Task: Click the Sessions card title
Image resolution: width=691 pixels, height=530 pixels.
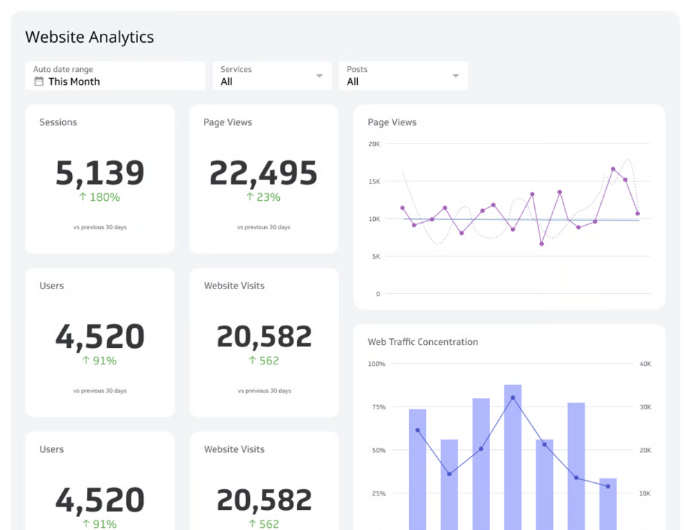Action: (x=58, y=122)
